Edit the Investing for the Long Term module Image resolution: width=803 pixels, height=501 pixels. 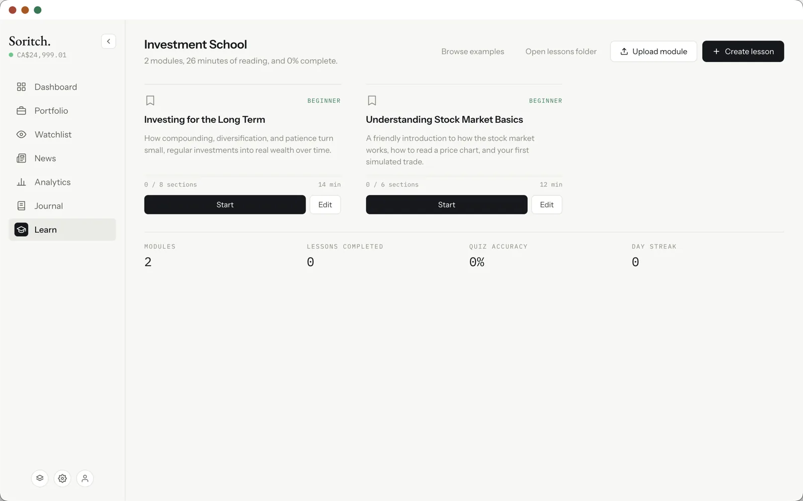325,204
